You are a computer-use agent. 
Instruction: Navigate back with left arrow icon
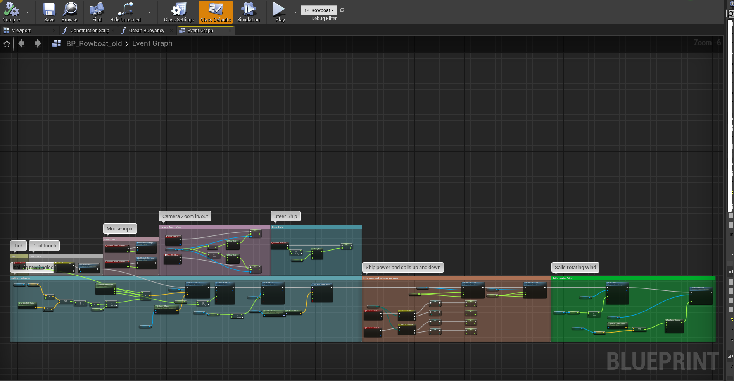click(22, 44)
